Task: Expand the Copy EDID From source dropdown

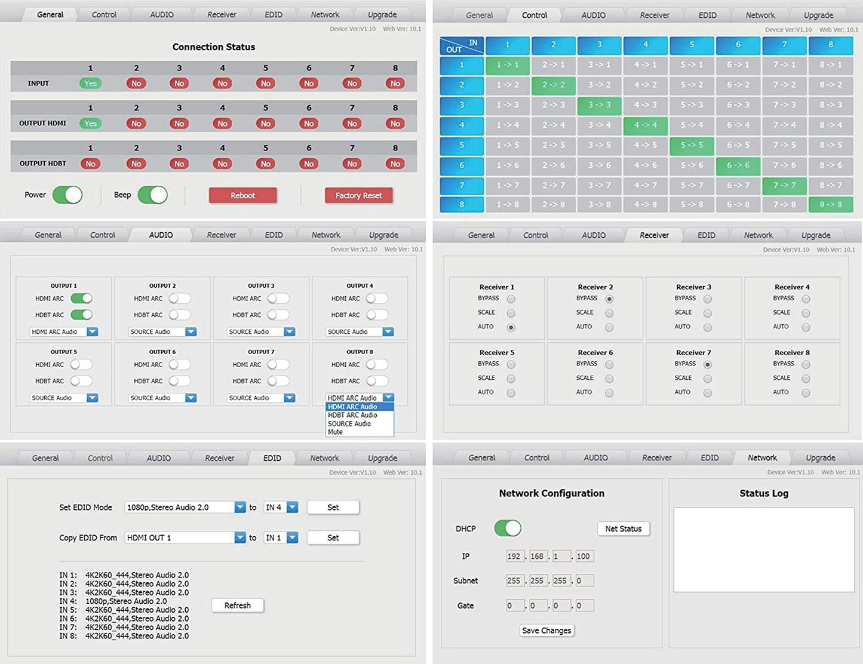Action: 240,537
